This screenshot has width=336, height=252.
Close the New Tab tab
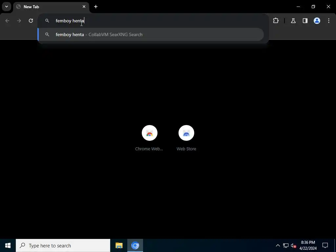click(x=84, y=7)
